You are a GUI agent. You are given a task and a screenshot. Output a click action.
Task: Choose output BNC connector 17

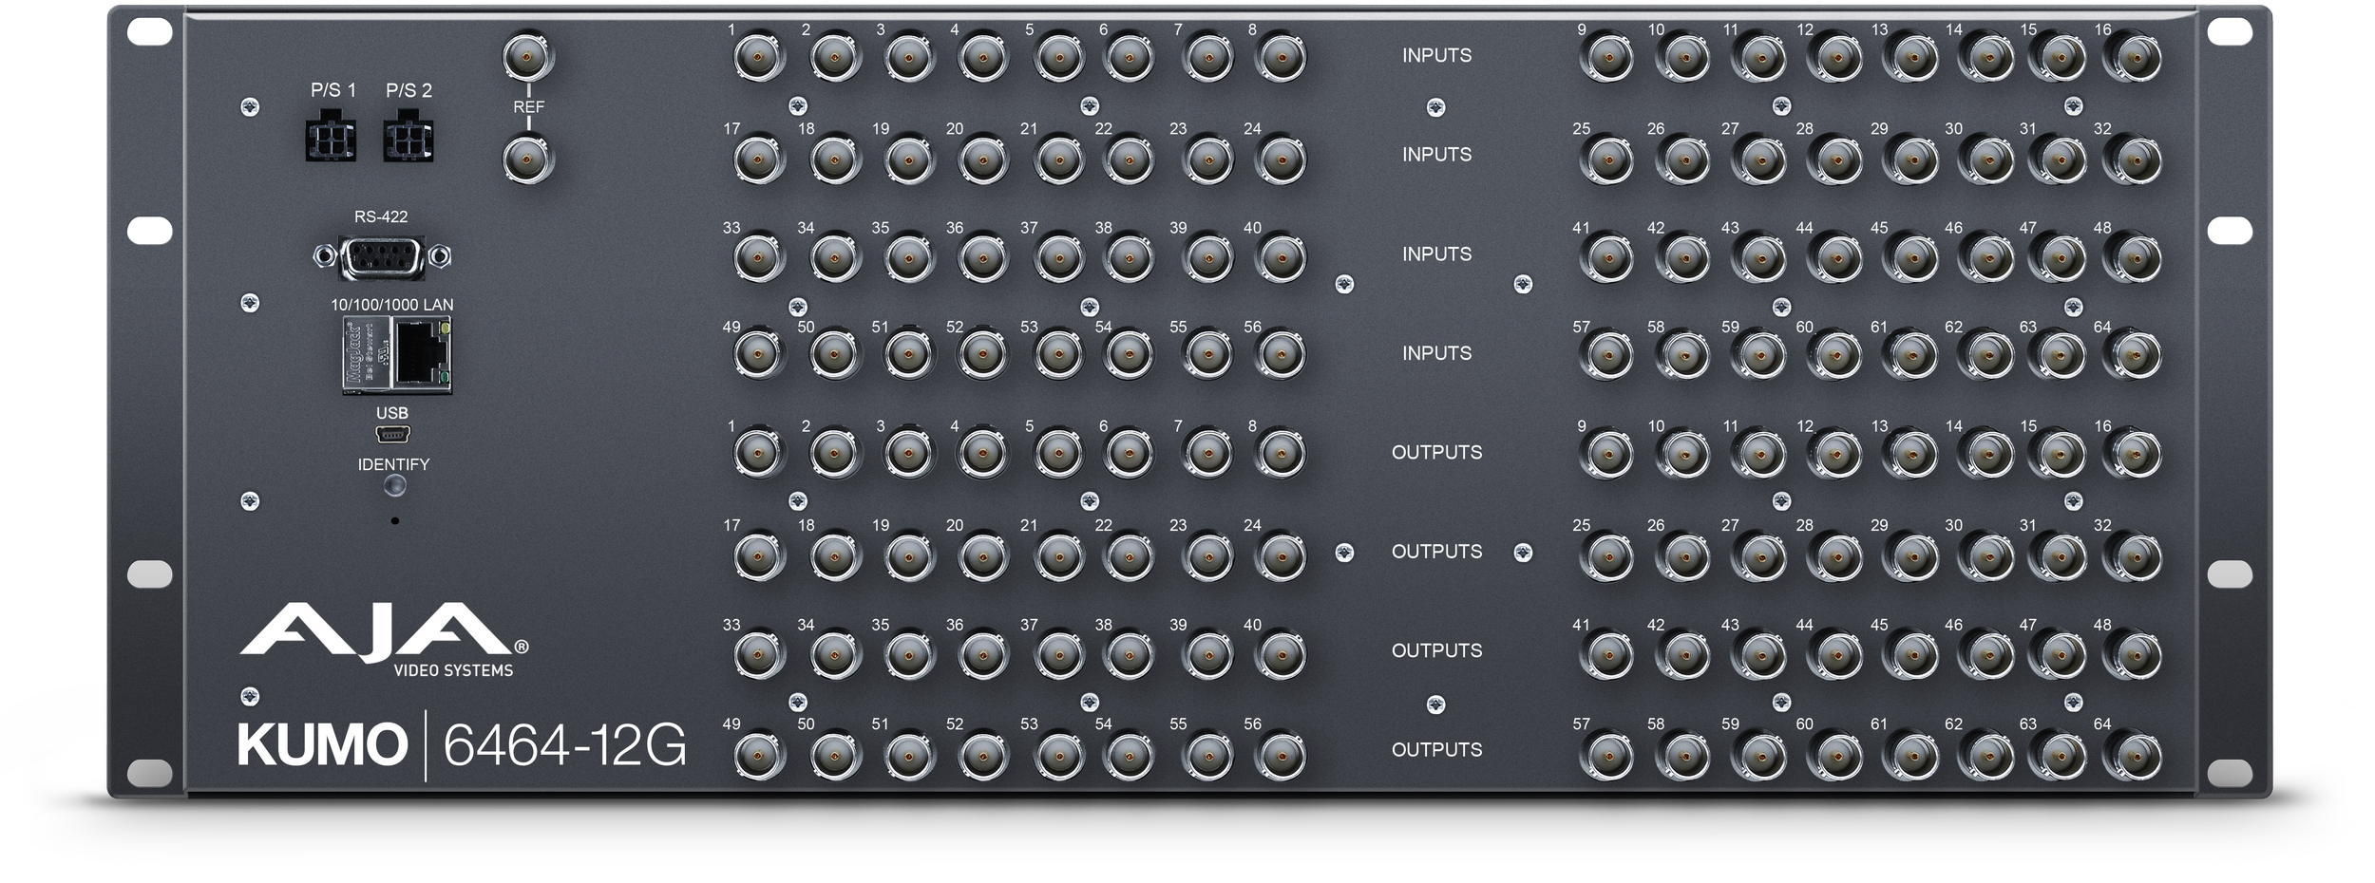coord(759,555)
